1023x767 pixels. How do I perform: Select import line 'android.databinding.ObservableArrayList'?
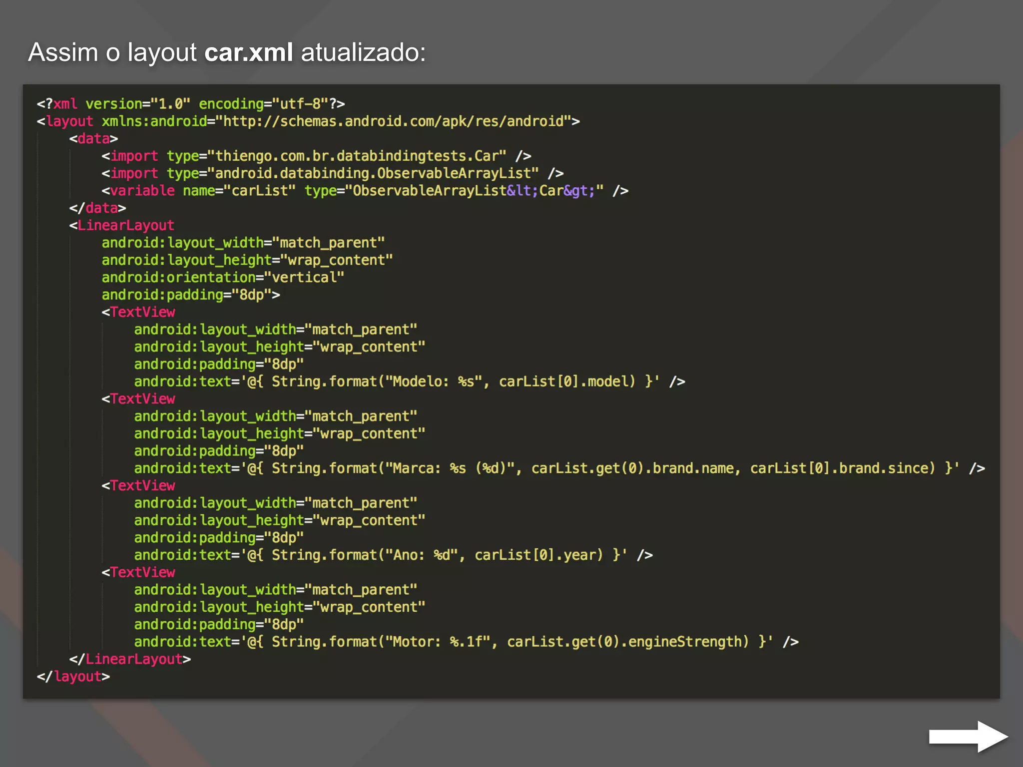click(x=333, y=173)
